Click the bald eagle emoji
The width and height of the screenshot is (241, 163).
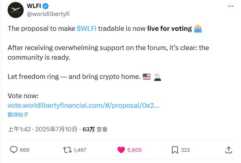point(157,77)
